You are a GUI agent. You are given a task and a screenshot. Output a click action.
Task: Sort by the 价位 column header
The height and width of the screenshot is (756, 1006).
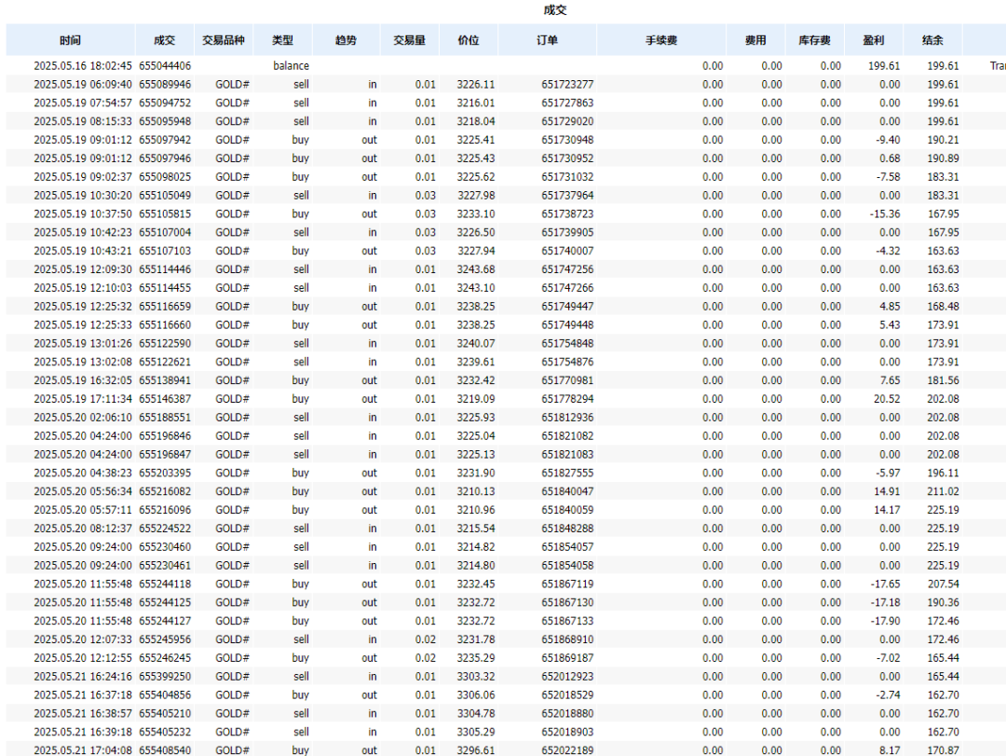(469, 40)
